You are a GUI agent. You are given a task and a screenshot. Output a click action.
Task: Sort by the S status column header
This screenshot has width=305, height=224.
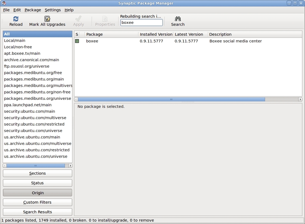(x=77, y=35)
